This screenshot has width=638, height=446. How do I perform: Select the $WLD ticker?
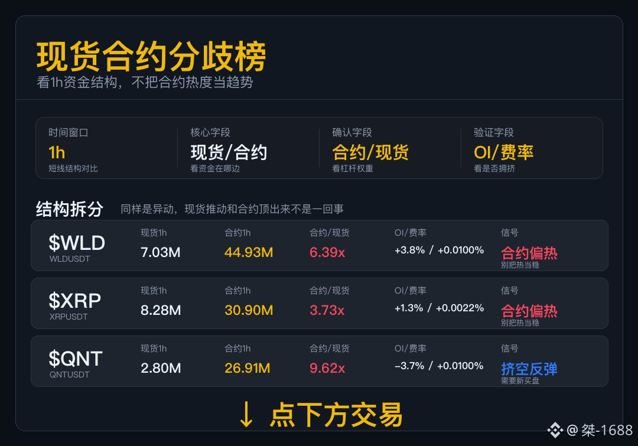coord(77,243)
